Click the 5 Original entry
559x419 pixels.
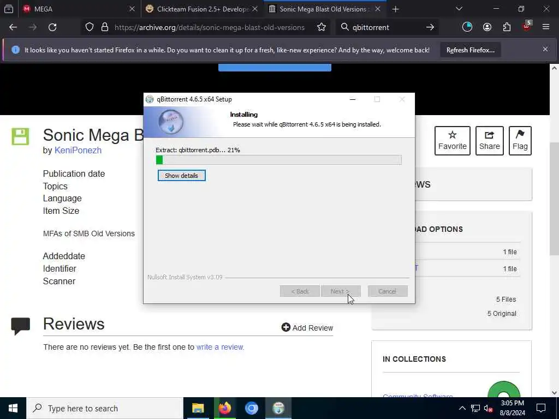pyautogui.click(x=502, y=314)
